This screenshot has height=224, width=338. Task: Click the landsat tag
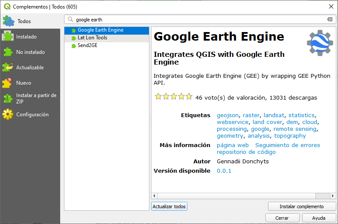coord(274,115)
